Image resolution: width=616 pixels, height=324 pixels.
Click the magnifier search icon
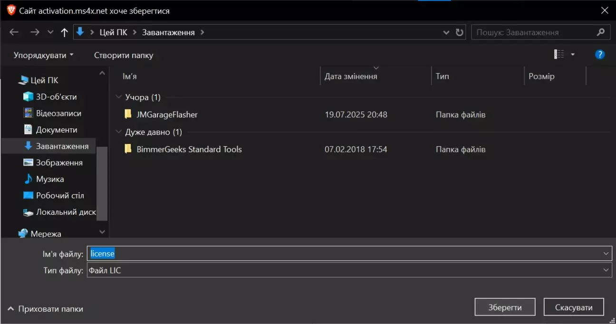click(601, 32)
